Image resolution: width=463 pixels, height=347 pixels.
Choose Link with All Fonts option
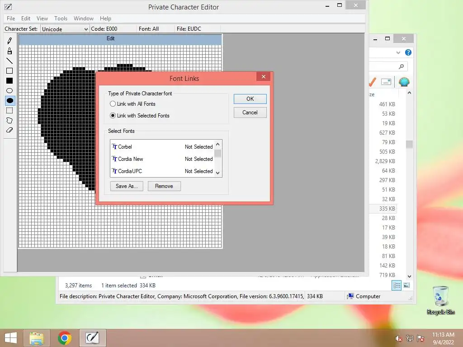[132, 104]
